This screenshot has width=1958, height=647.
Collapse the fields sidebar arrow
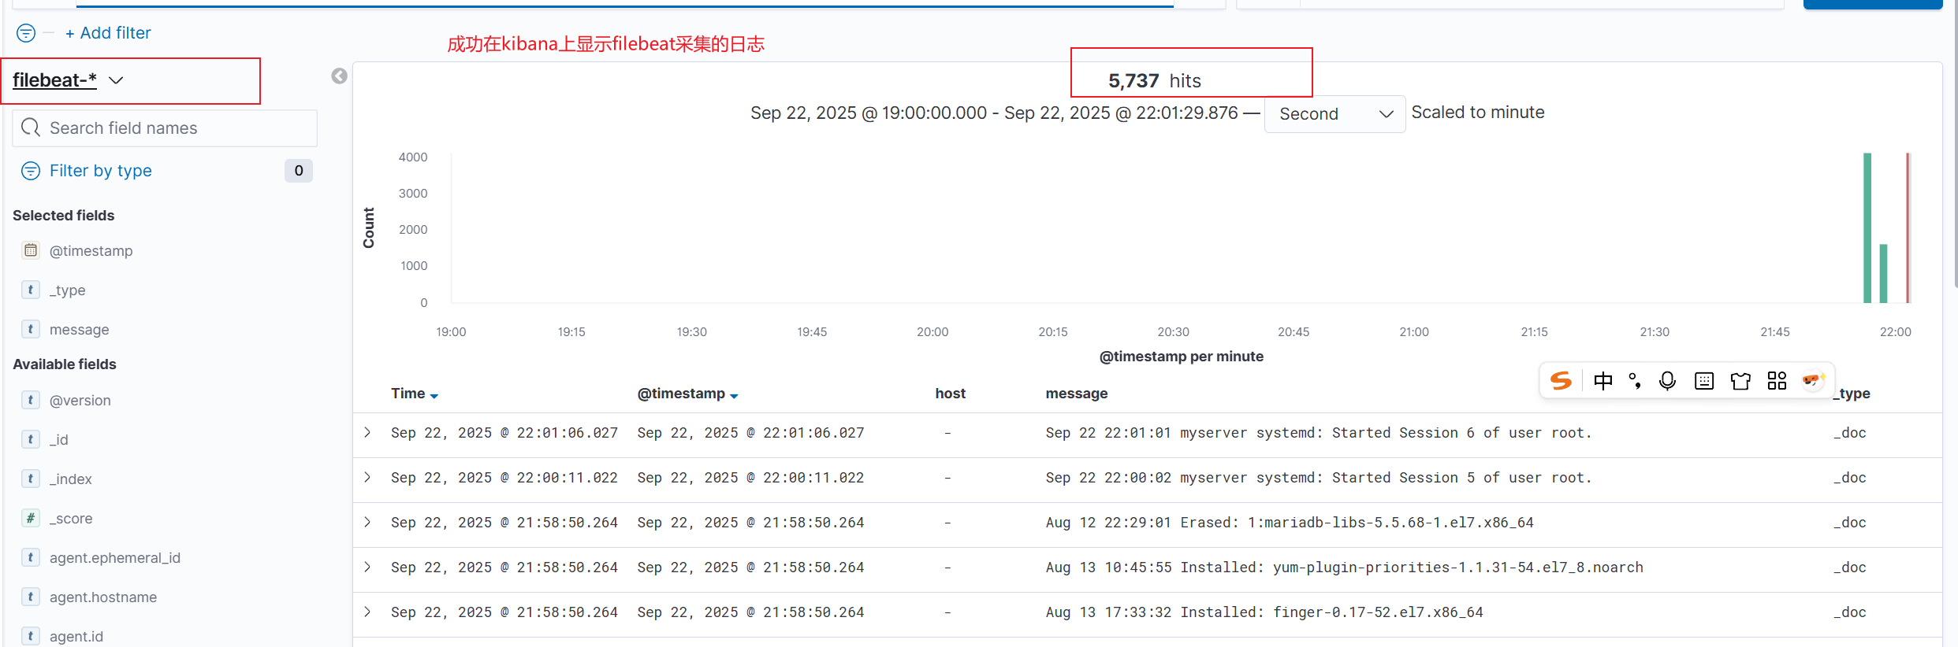[x=339, y=76]
